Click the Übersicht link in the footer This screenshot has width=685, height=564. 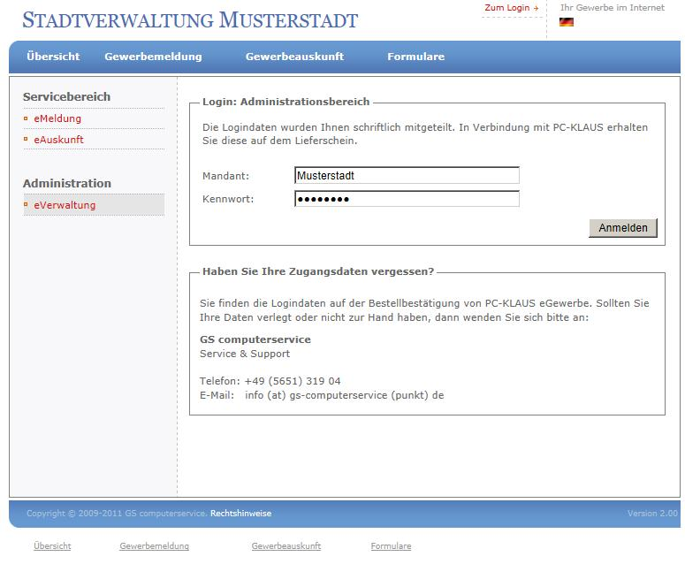click(52, 546)
